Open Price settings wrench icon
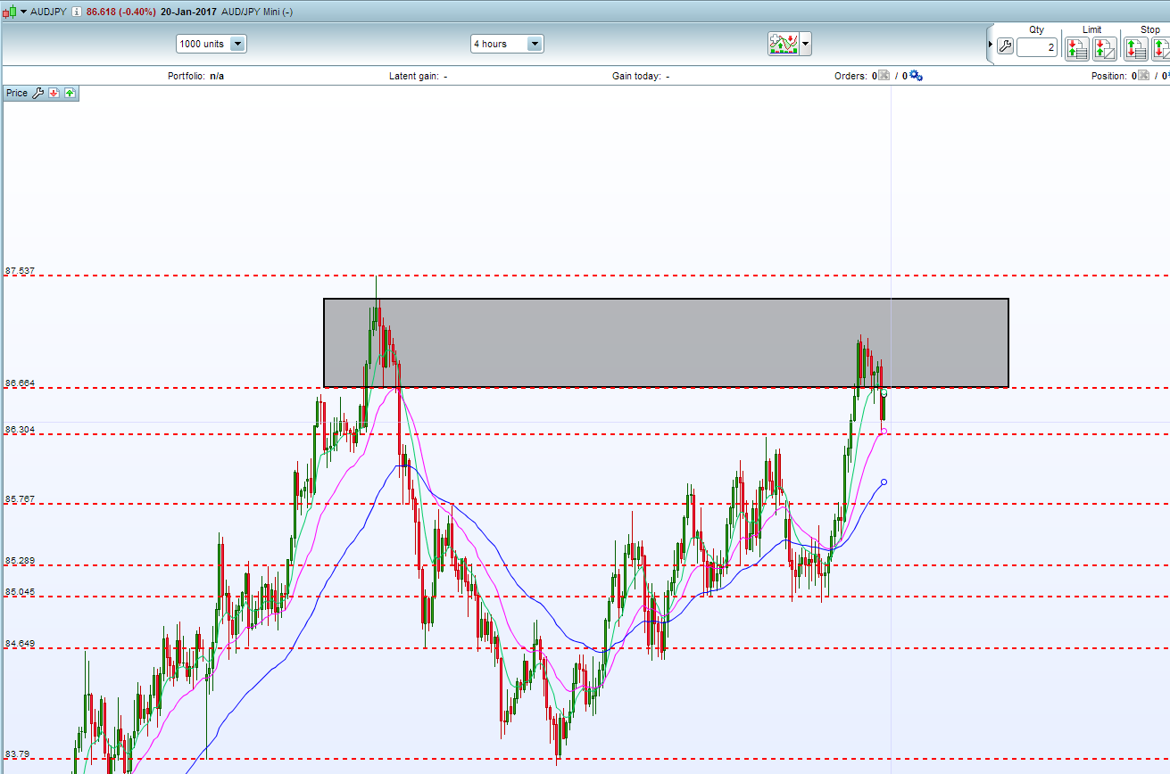Image resolution: width=1170 pixels, height=774 pixels. 38,93
